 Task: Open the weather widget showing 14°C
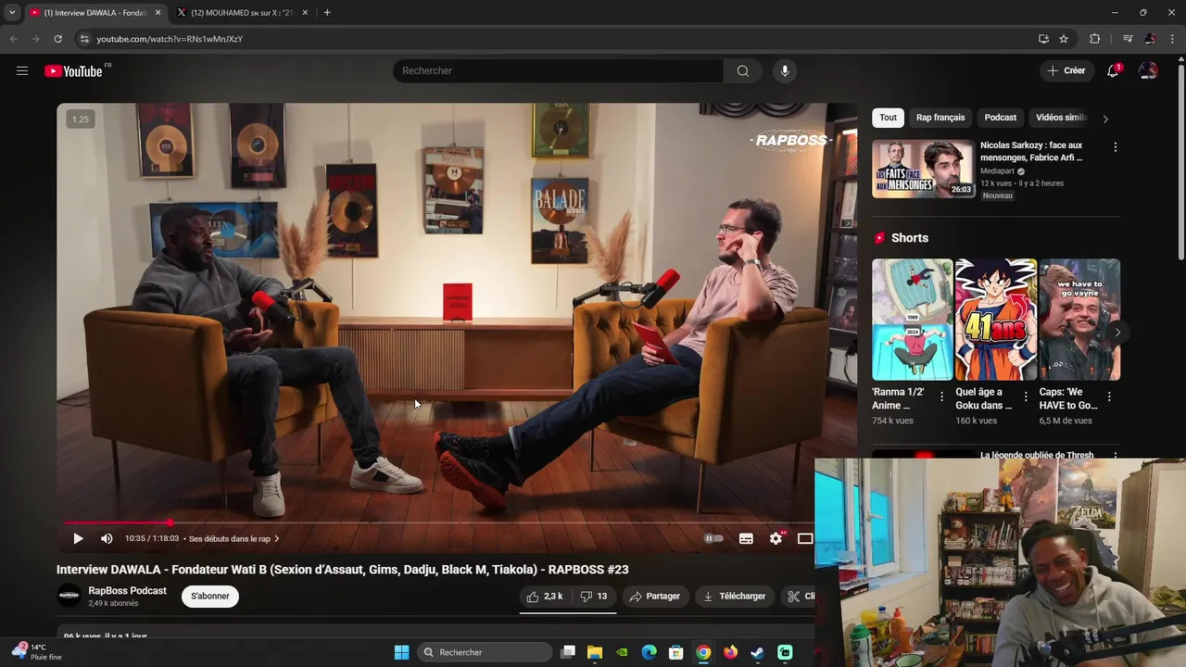click(x=36, y=652)
